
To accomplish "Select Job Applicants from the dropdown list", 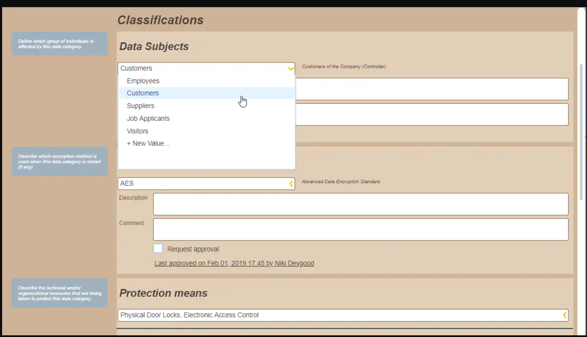I will (x=148, y=118).
